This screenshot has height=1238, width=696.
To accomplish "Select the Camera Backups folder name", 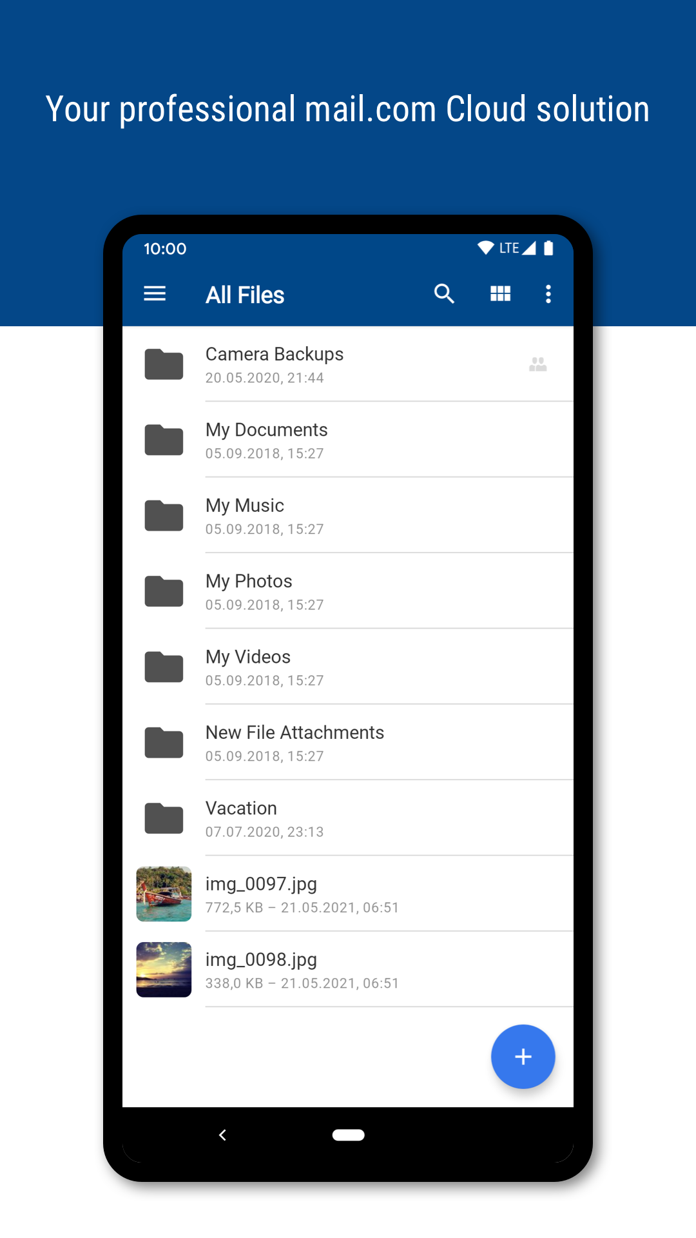I will point(275,354).
